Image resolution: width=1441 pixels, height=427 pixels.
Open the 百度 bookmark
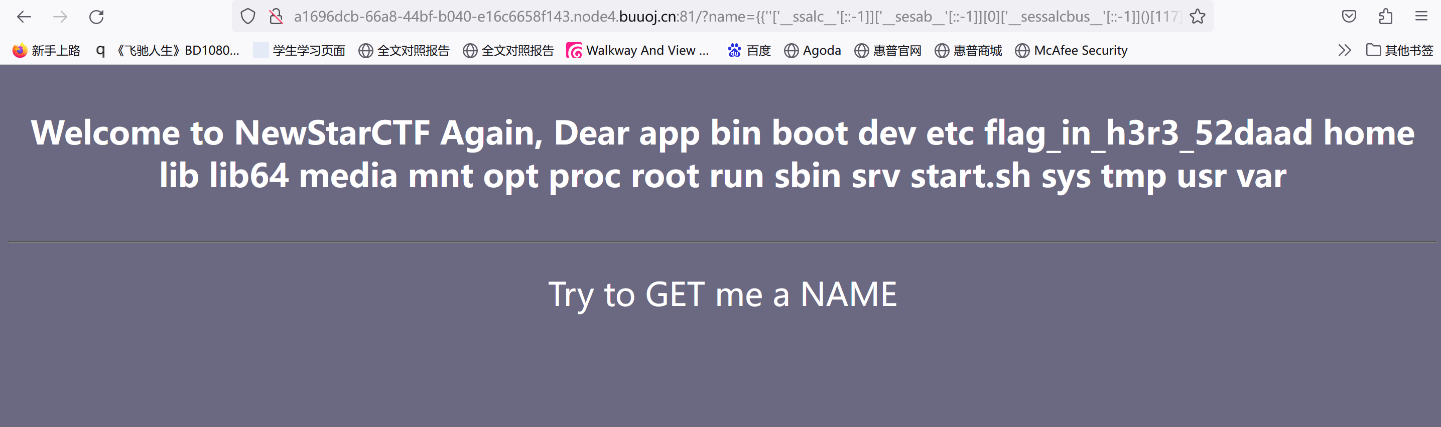click(x=749, y=50)
